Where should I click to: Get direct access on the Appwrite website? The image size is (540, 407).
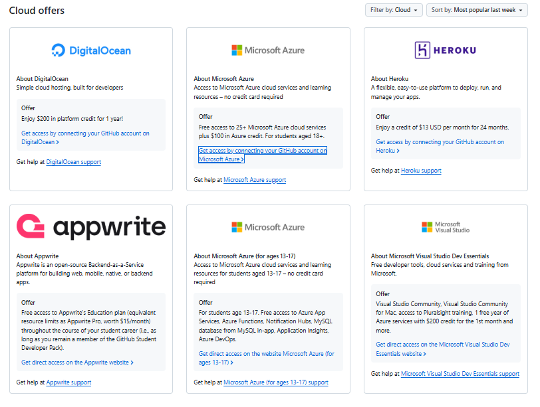click(x=78, y=363)
